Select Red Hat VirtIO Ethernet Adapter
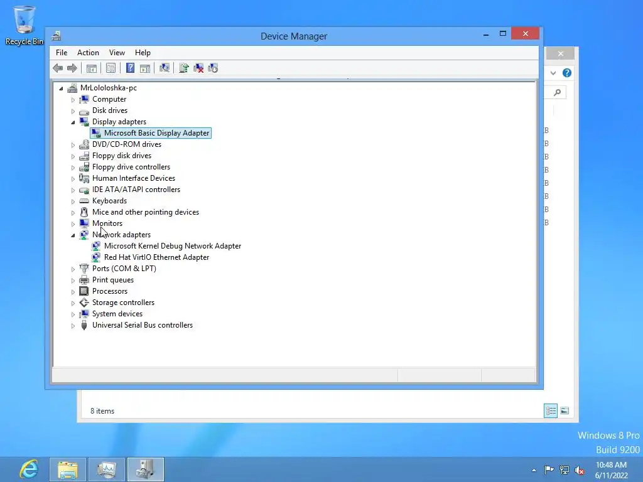 coord(156,257)
